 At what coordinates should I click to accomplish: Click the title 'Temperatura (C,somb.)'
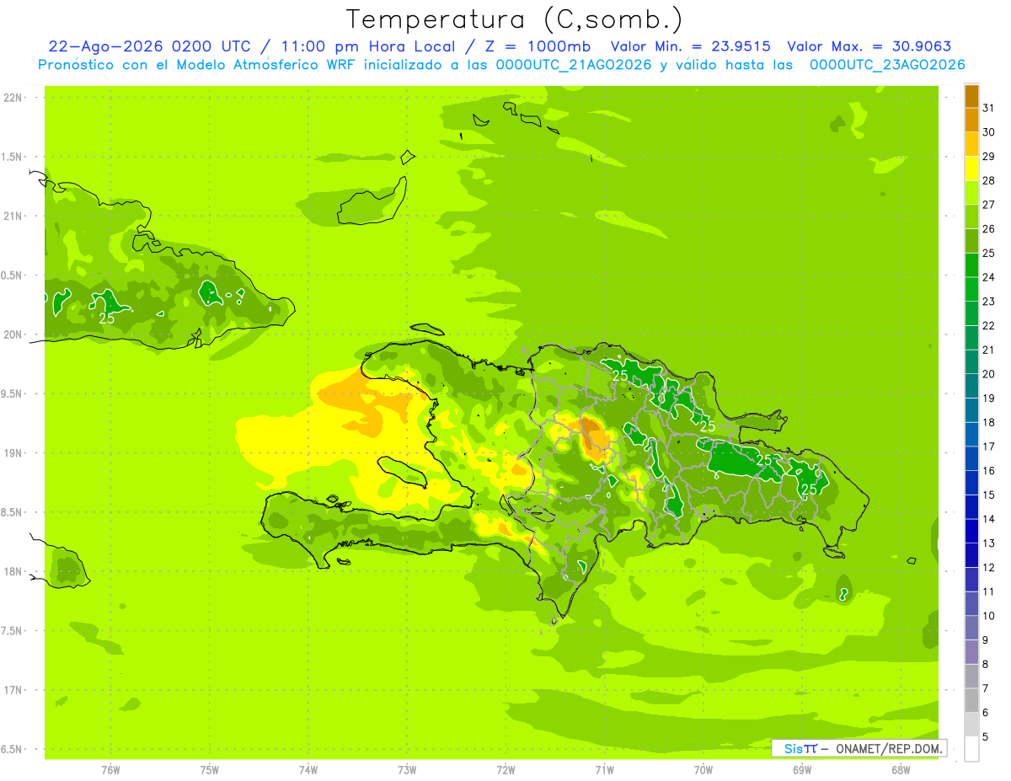(x=515, y=19)
